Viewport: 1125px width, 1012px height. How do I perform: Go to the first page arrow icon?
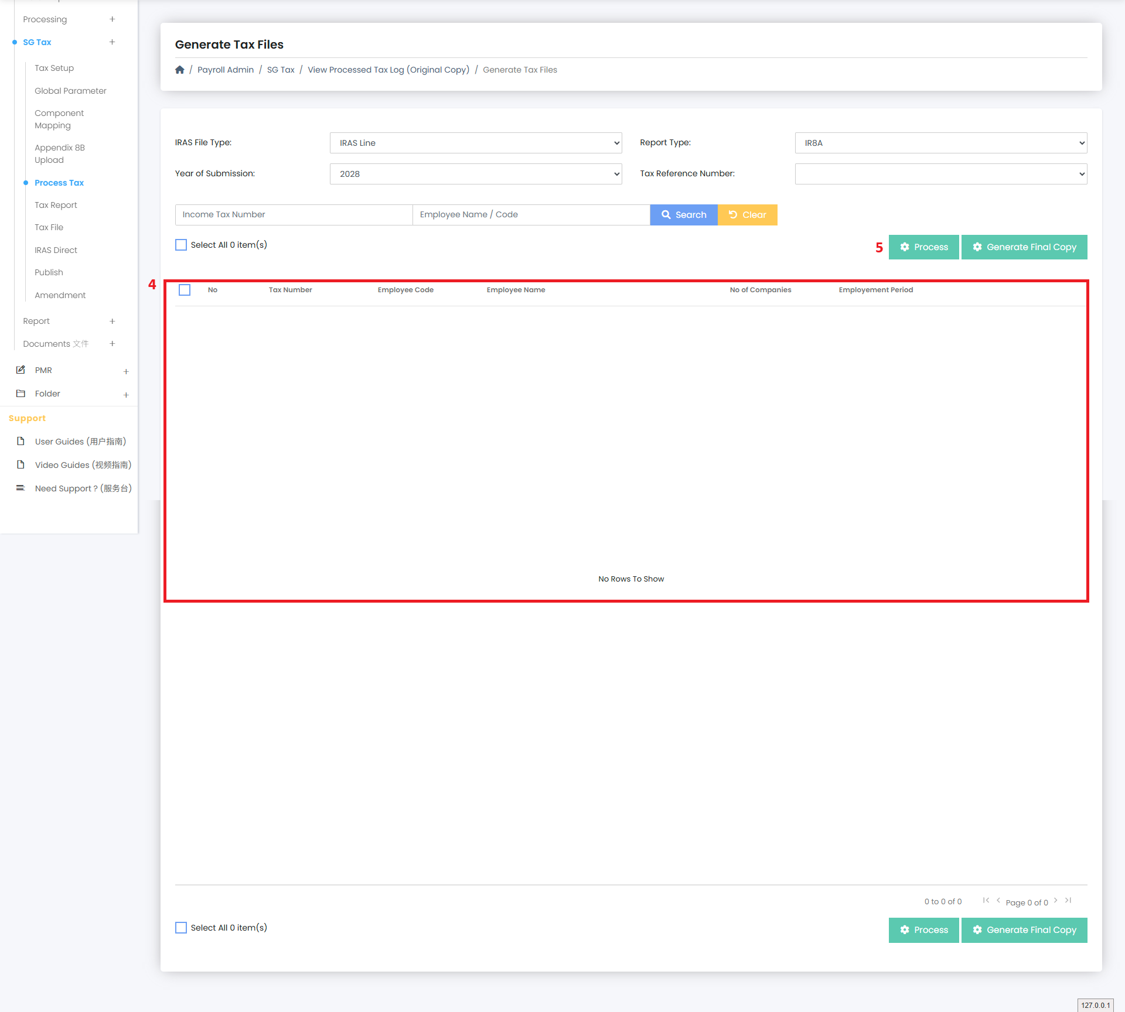(986, 901)
